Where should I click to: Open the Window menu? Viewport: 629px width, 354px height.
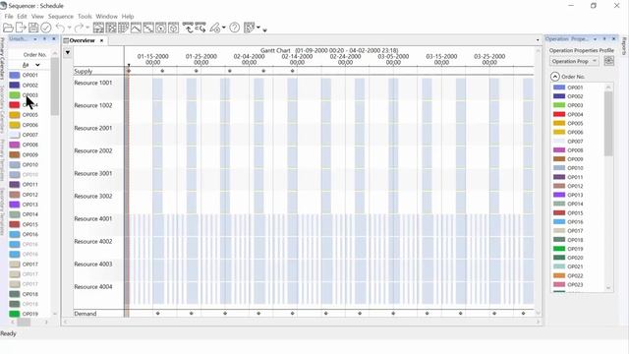(x=107, y=17)
